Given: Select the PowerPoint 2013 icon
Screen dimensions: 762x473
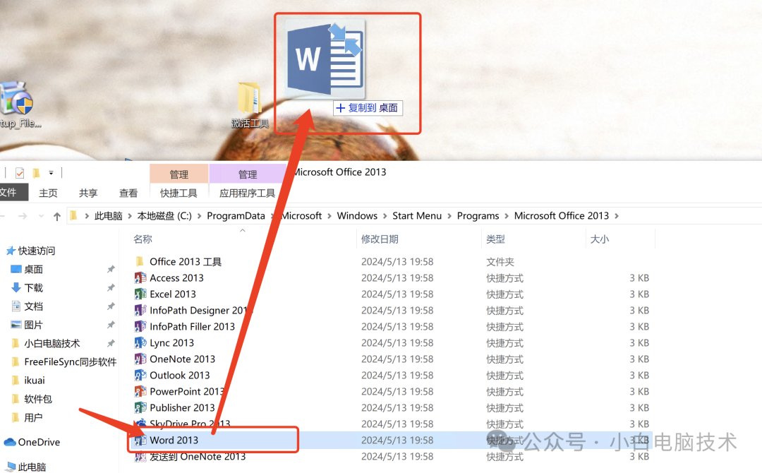Looking at the screenshot, I should coord(140,391).
